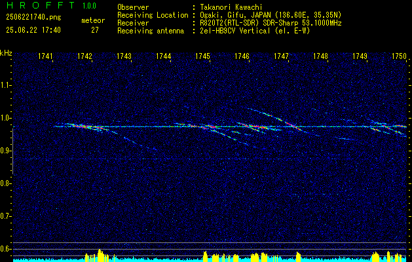This screenshot has width=412, height=262.
Task: Click the meteor count value 27
Action: [95, 30]
